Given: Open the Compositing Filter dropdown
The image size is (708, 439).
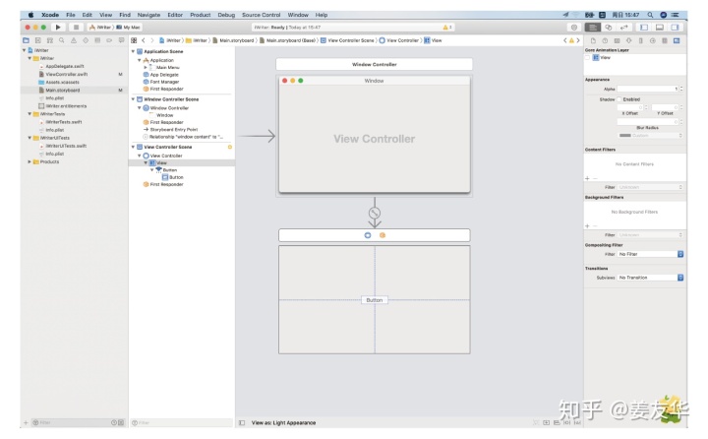Looking at the screenshot, I should (650, 254).
